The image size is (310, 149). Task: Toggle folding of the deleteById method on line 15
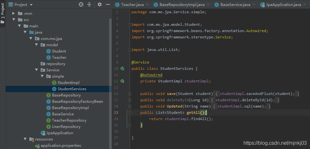tap(130, 100)
